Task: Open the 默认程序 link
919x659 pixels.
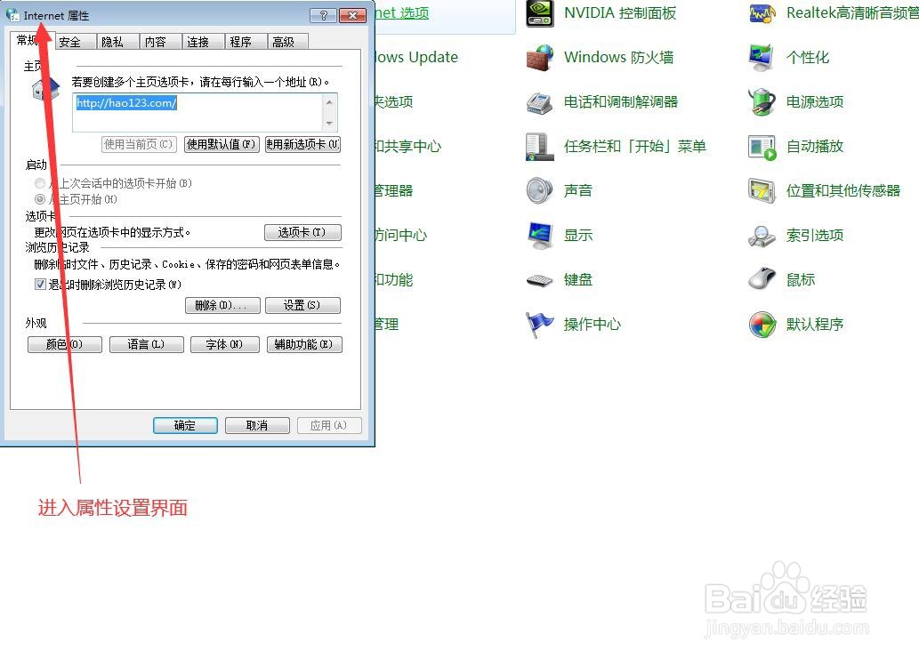Action: coord(815,325)
